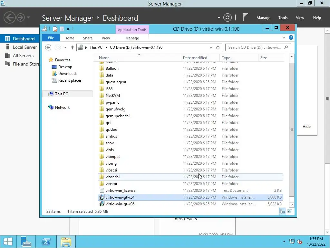330x248 pixels.
Task: Sort by the Size column header
Action: (x=271, y=57)
